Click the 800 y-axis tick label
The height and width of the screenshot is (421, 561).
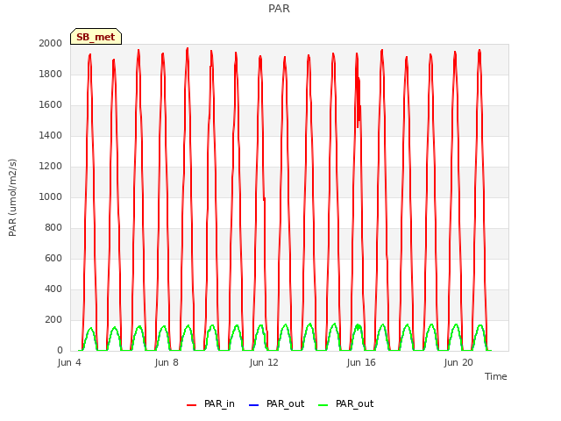[53, 228]
